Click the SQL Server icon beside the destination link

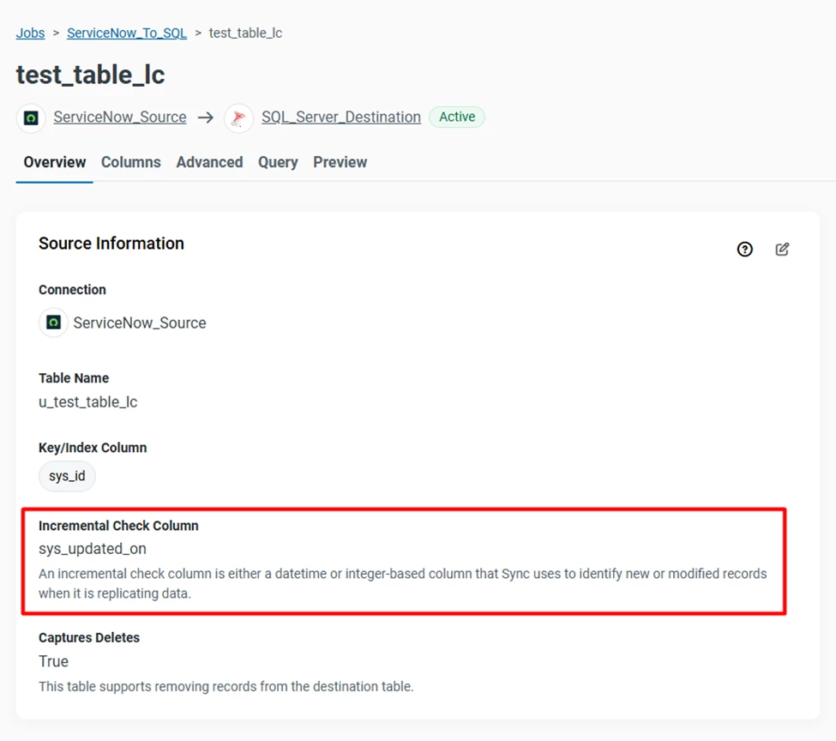pos(238,117)
